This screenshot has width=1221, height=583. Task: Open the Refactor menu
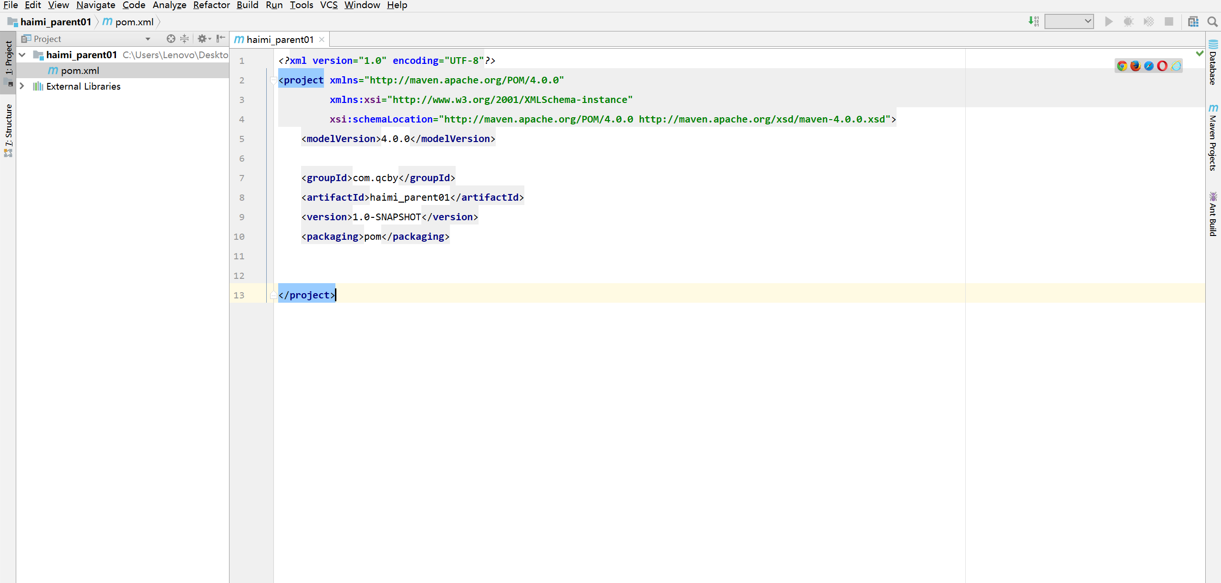[211, 5]
